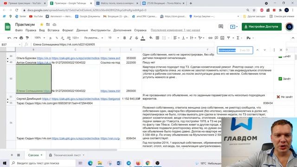Decrease decimal places
Viewport: 297px width, 167px height.
click(63, 38)
